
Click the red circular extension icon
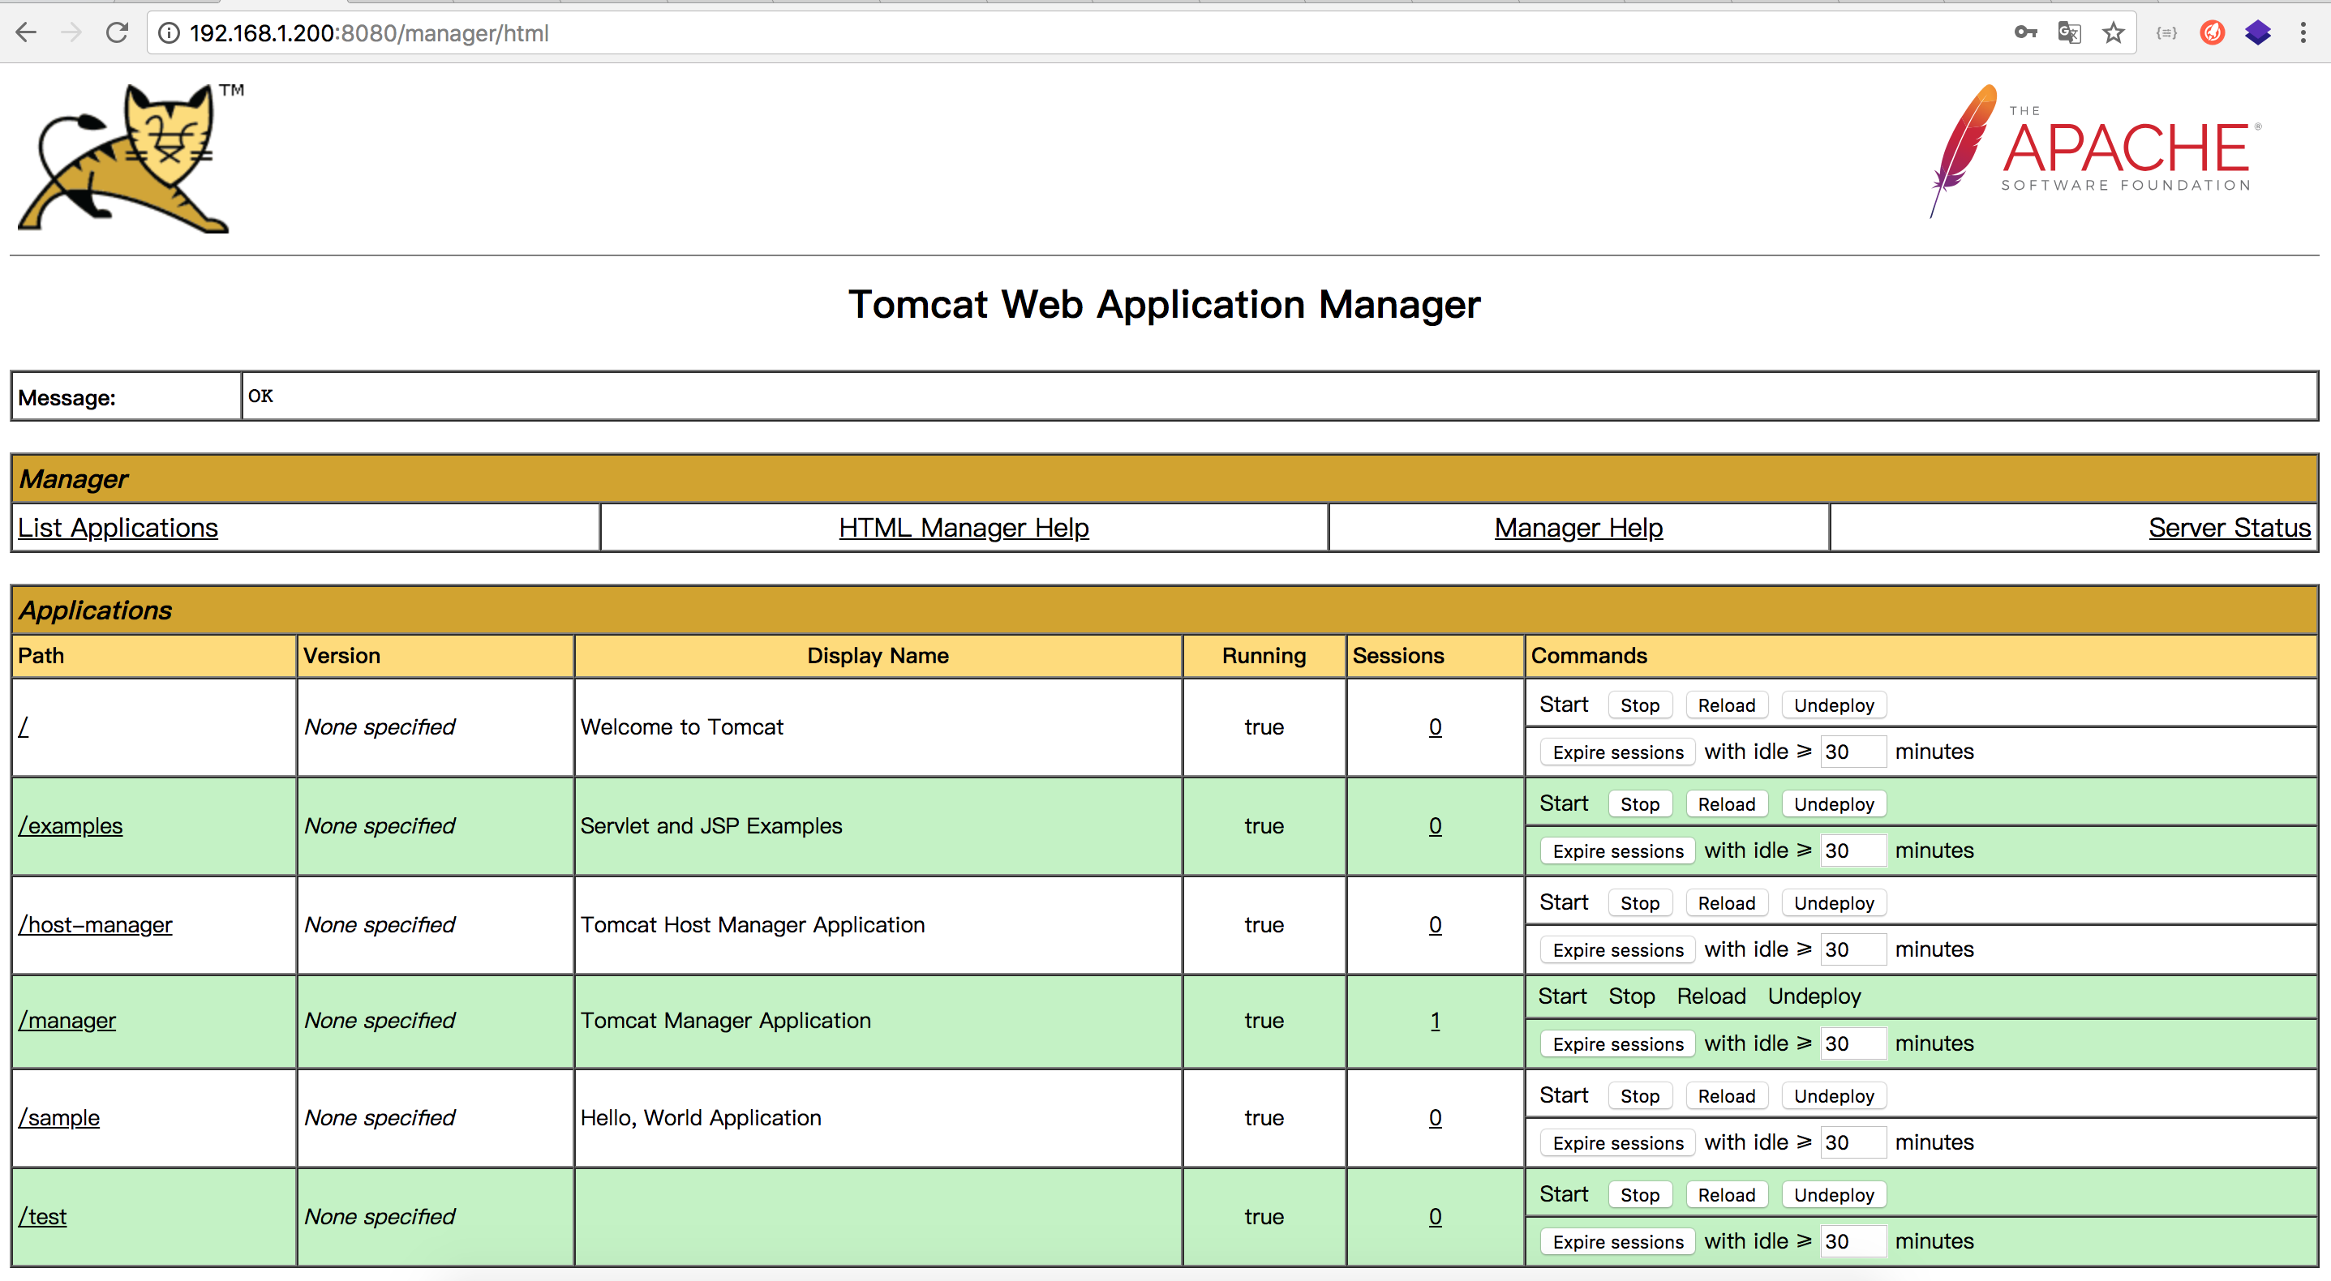pos(2213,32)
